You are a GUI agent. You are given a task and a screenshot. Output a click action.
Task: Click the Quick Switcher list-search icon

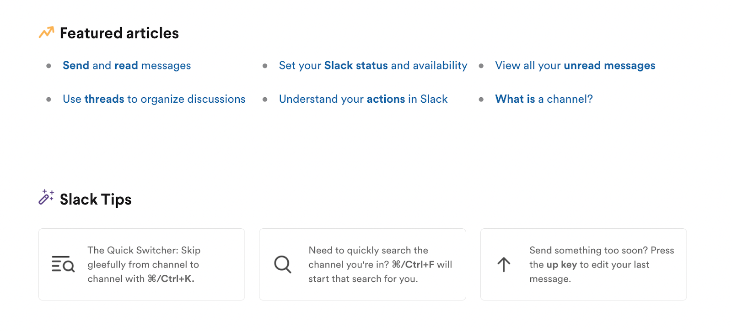tap(63, 264)
